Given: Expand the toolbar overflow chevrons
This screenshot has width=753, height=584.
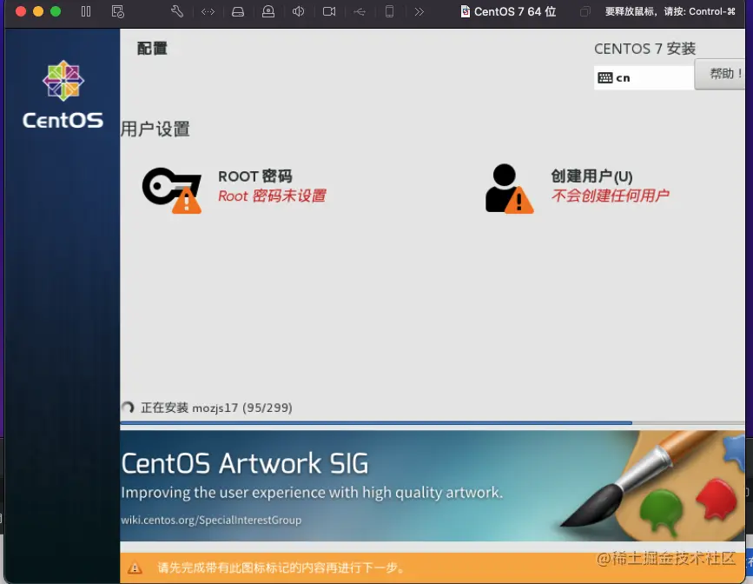Looking at the screenshot, I should point(419,11).
